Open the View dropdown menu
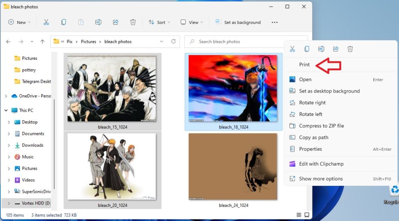This screenshot has width=399, height=221. (192, 22)
